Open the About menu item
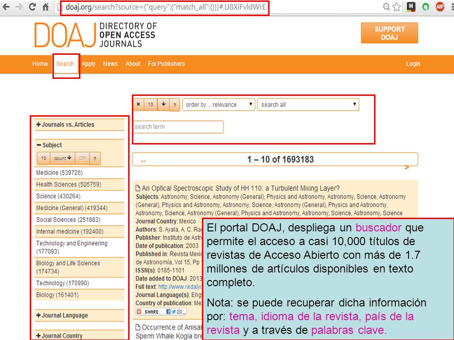This screenshot has height=340, width=454. click(133, 64)
